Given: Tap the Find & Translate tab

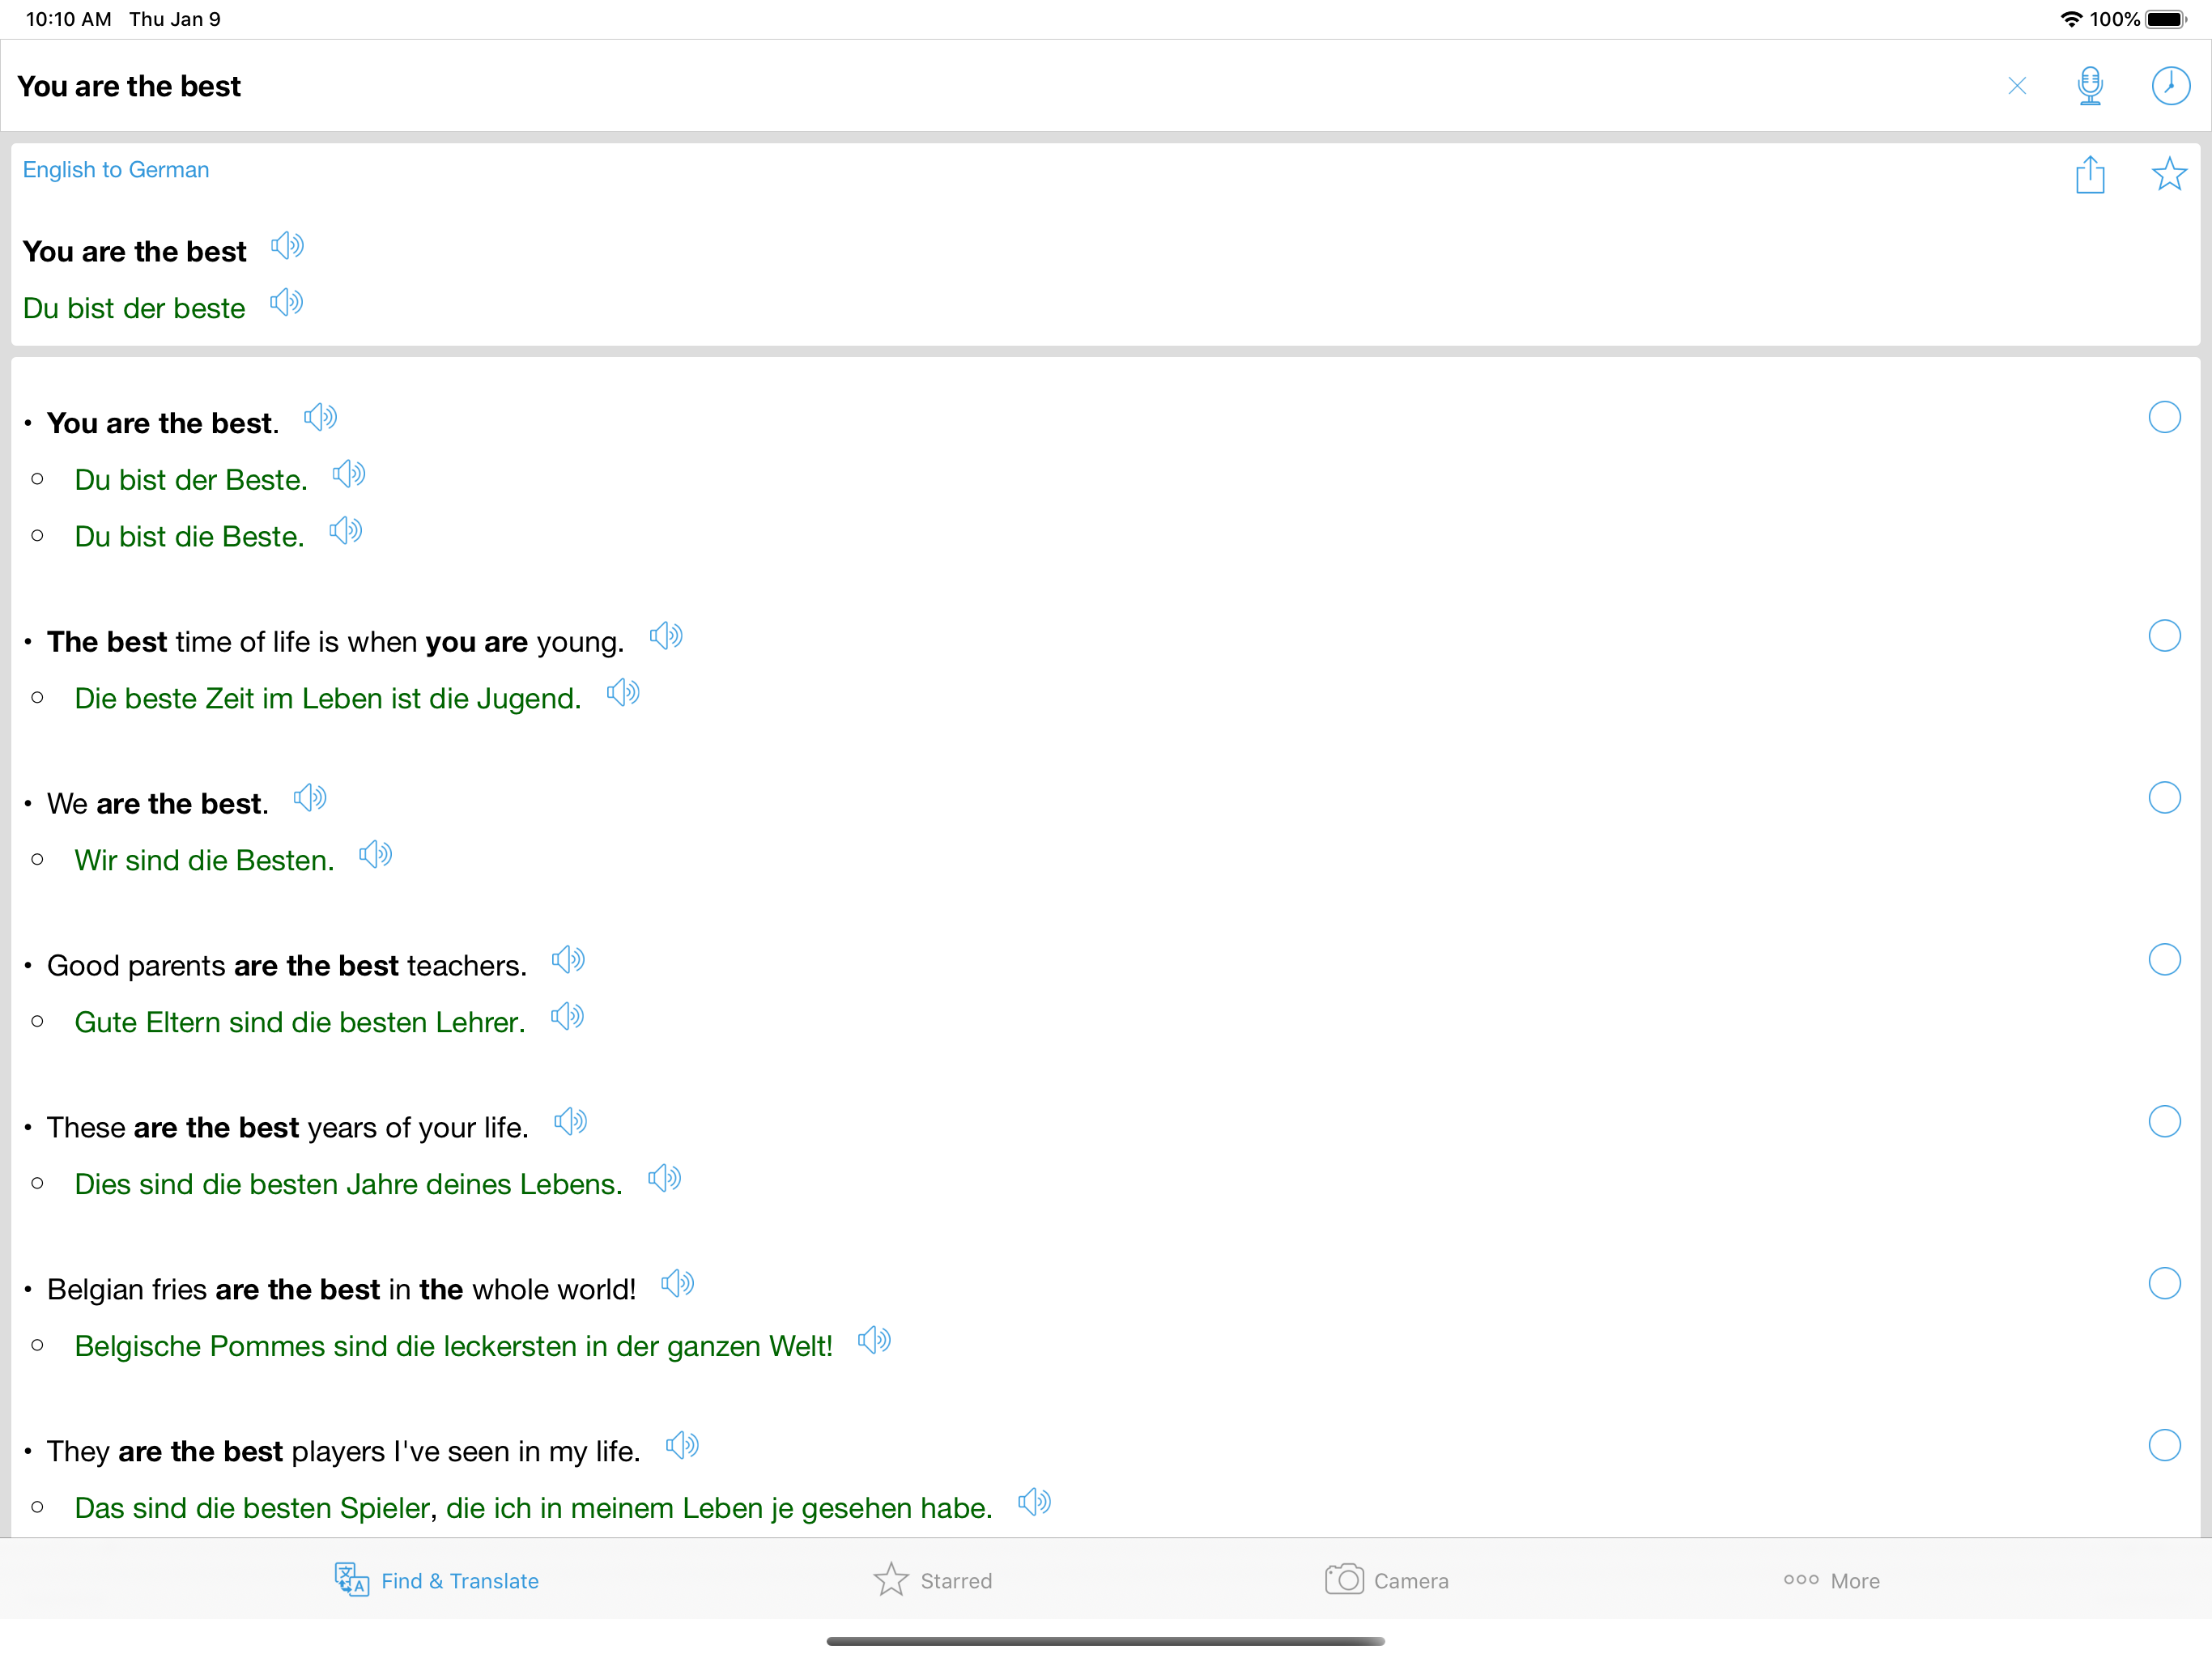Looking at the screenshot, I should coord(437,1581).
